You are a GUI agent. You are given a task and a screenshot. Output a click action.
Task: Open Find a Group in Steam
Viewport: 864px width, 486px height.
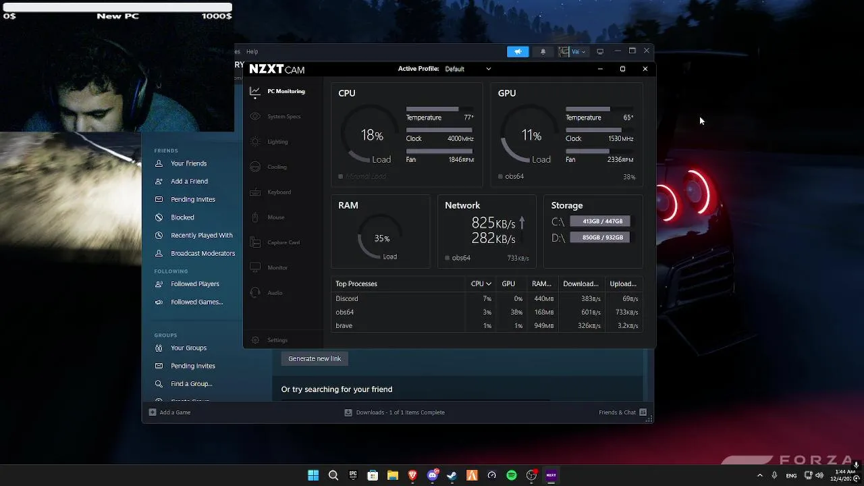191,383
